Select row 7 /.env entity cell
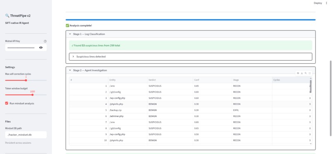The width and height of the screenshot is (332, 154). click(128, 122)
